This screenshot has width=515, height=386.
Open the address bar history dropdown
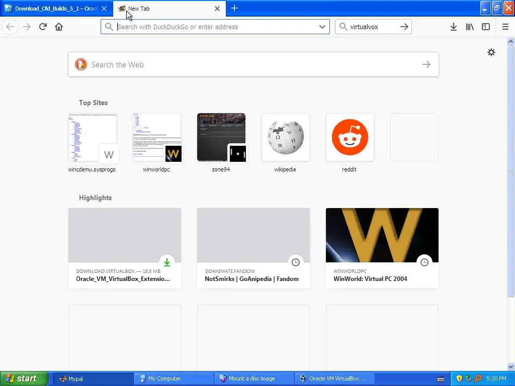click(322, 27)
